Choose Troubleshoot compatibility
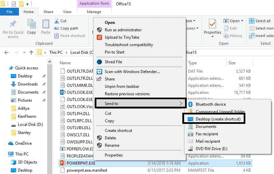Viewport: 274px width, 174px height. tap(129, 45)
